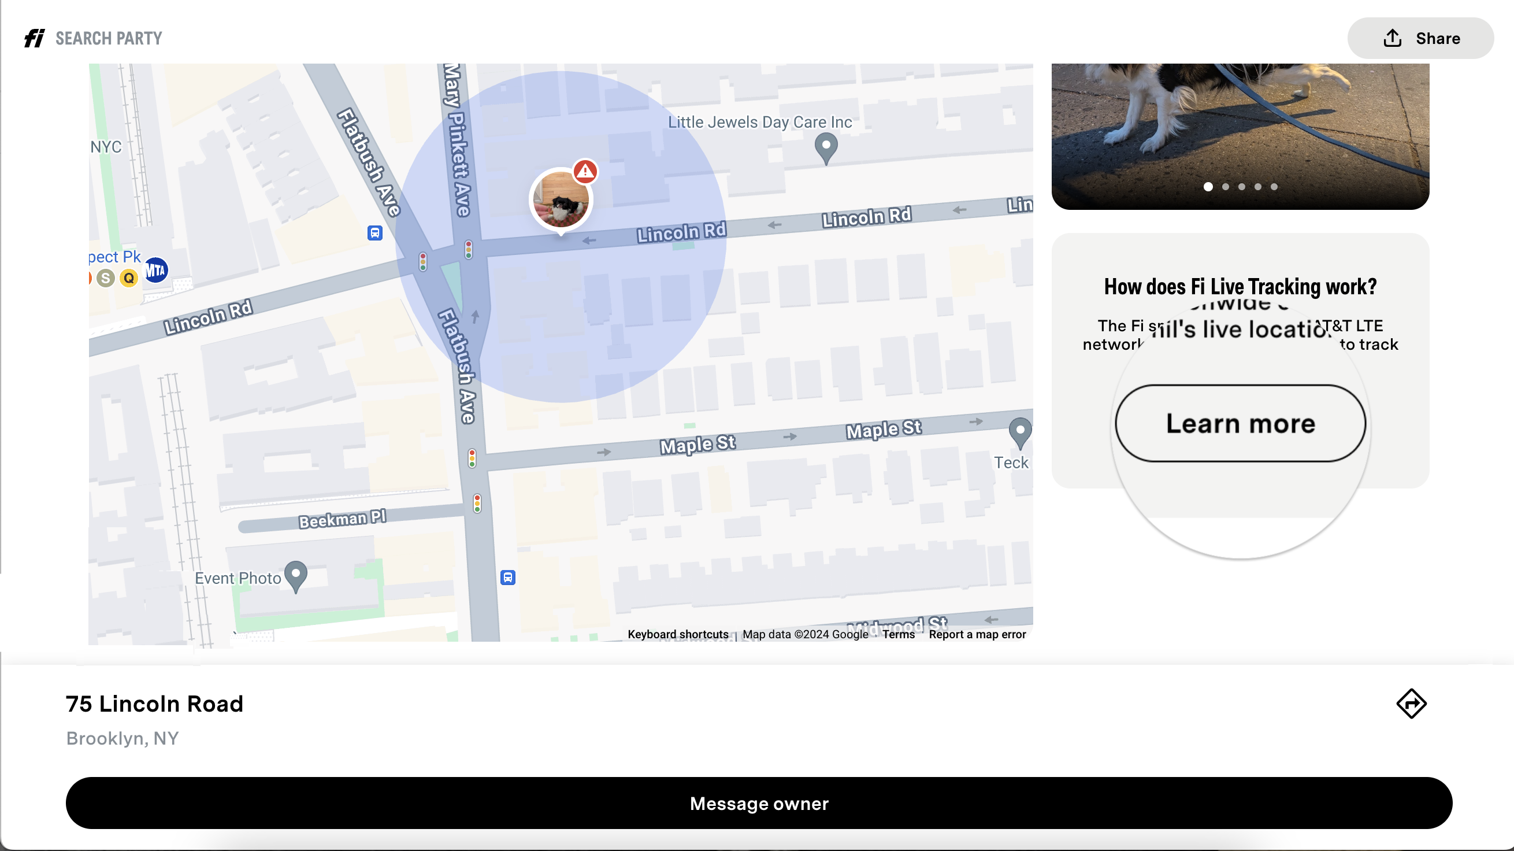Image resolution: width=1514 pixels, height=851 pixels.
Task: Click the red lost-dog alert badge
Action: click(x=585, y=171)
